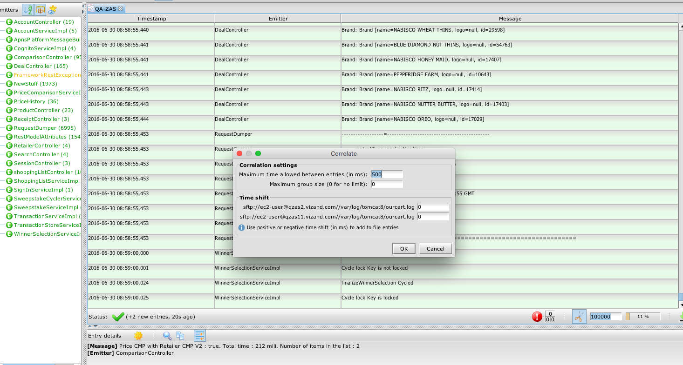683x365 pixels.
Task: Select ApnsPlatformMessageBuilder emitter
Action: tap(47, 40)
